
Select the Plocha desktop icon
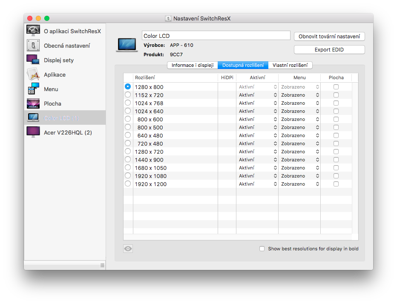click(x=33, y=103)
